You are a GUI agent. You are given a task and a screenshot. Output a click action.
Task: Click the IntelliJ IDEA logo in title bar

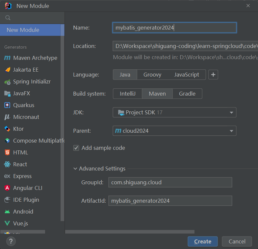click(x=8, y=6)
